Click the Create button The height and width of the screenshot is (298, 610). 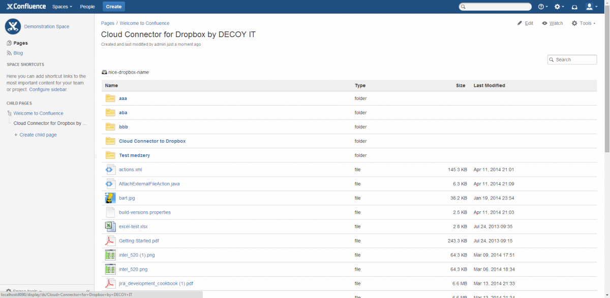[114, 7]
